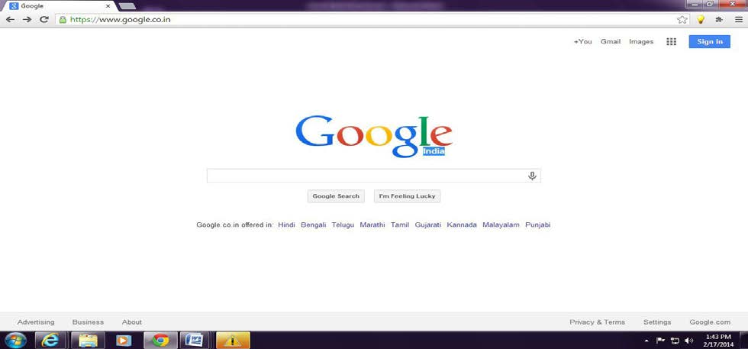Open the +You link
This screenshot has height=349, width=748.
tap(582, 41)
